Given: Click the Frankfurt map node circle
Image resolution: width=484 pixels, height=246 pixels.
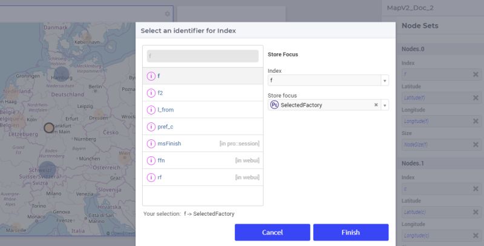Looking at the screenshot, I should 49,128.
